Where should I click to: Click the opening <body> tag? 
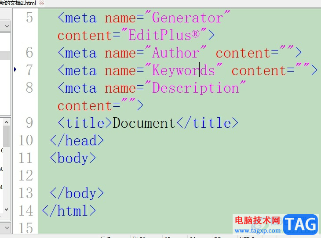pos(73,158)
